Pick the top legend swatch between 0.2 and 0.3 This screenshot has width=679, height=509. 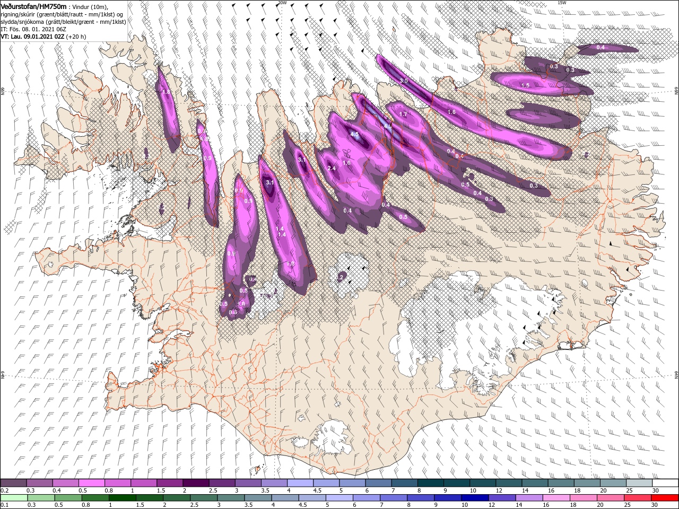[x=13, y=483]
